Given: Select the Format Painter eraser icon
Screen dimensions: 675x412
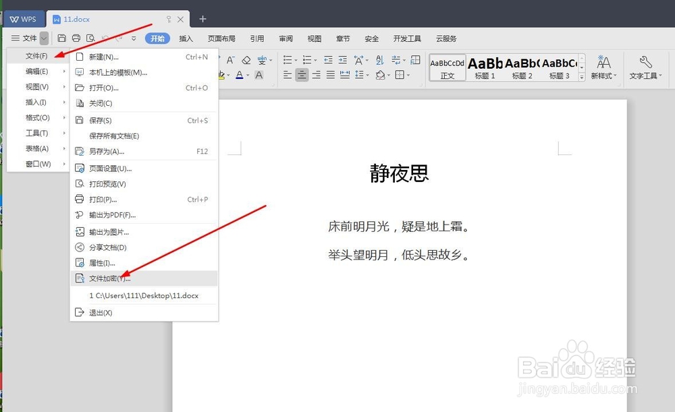Looking at the screenshot, I should (x=246, y=60).
